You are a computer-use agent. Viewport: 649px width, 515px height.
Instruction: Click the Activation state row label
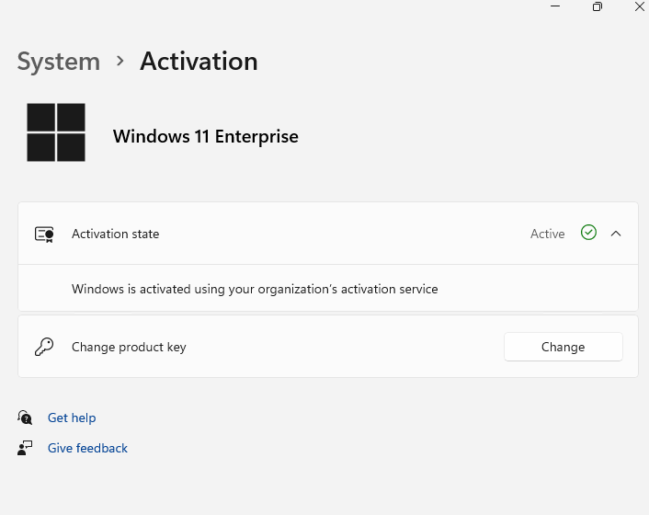point(115,234)
